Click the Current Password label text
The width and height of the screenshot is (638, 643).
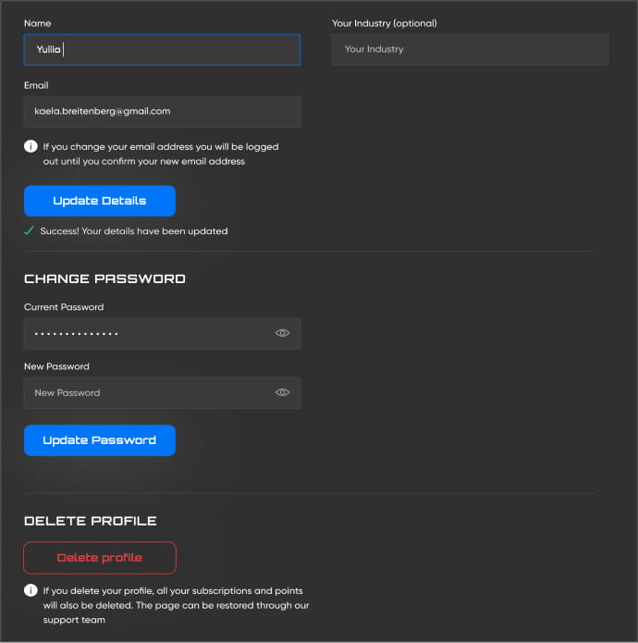[64, 307]
